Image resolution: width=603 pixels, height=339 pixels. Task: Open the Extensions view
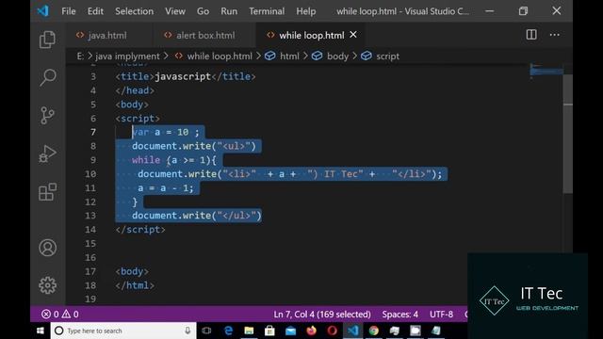(48, 191)
